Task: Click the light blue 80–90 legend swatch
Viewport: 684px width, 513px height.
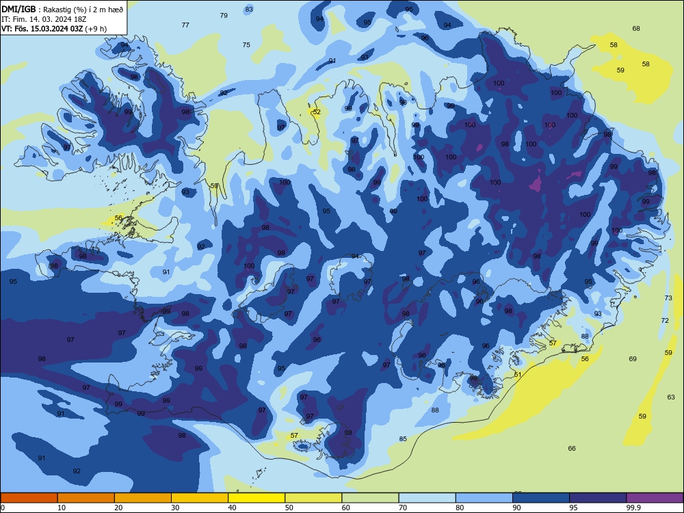Action: pos(484,498)
